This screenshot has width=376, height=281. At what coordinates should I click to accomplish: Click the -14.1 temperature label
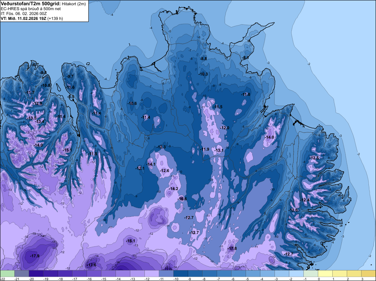(x=151, y=164)
